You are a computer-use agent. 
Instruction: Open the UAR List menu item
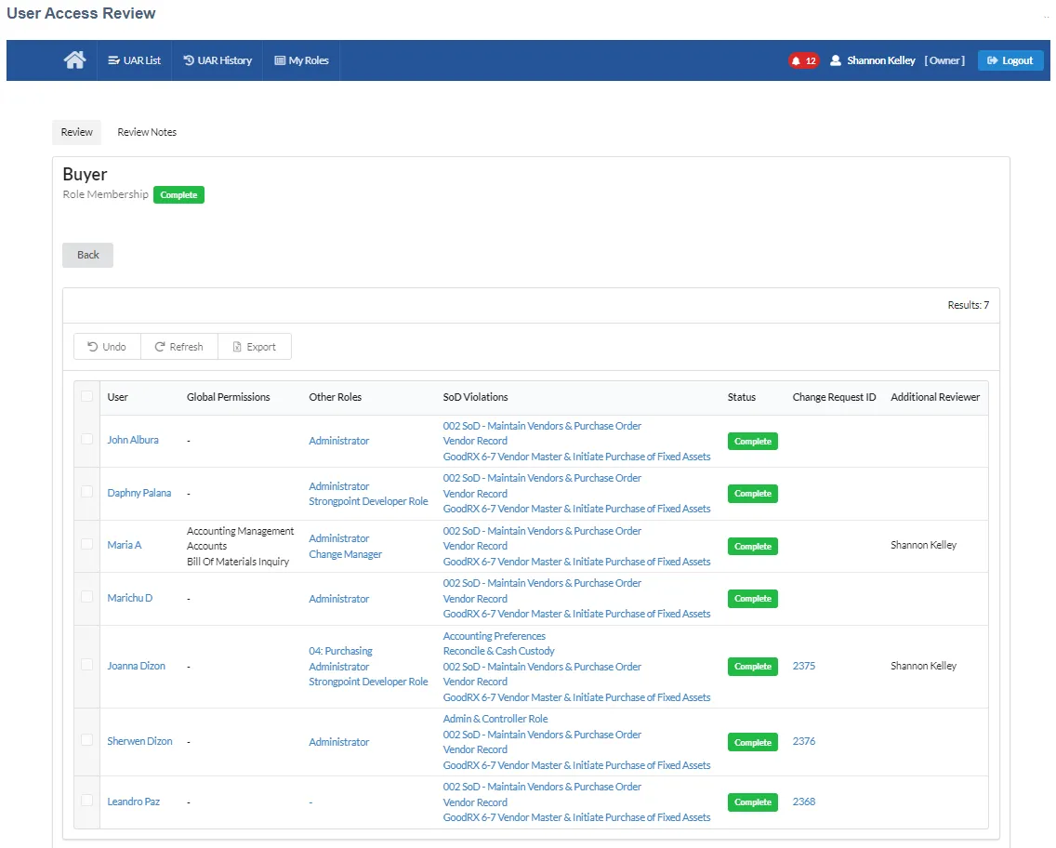[134, 60]
